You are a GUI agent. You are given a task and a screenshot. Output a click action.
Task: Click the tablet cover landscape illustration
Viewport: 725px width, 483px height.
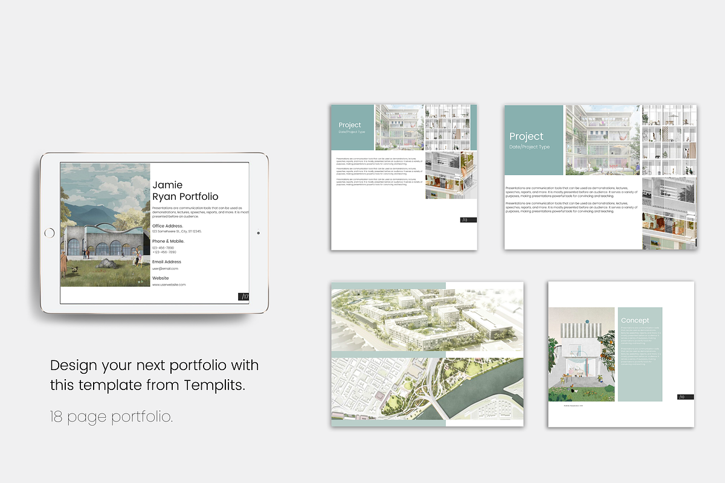pos(105,225)
